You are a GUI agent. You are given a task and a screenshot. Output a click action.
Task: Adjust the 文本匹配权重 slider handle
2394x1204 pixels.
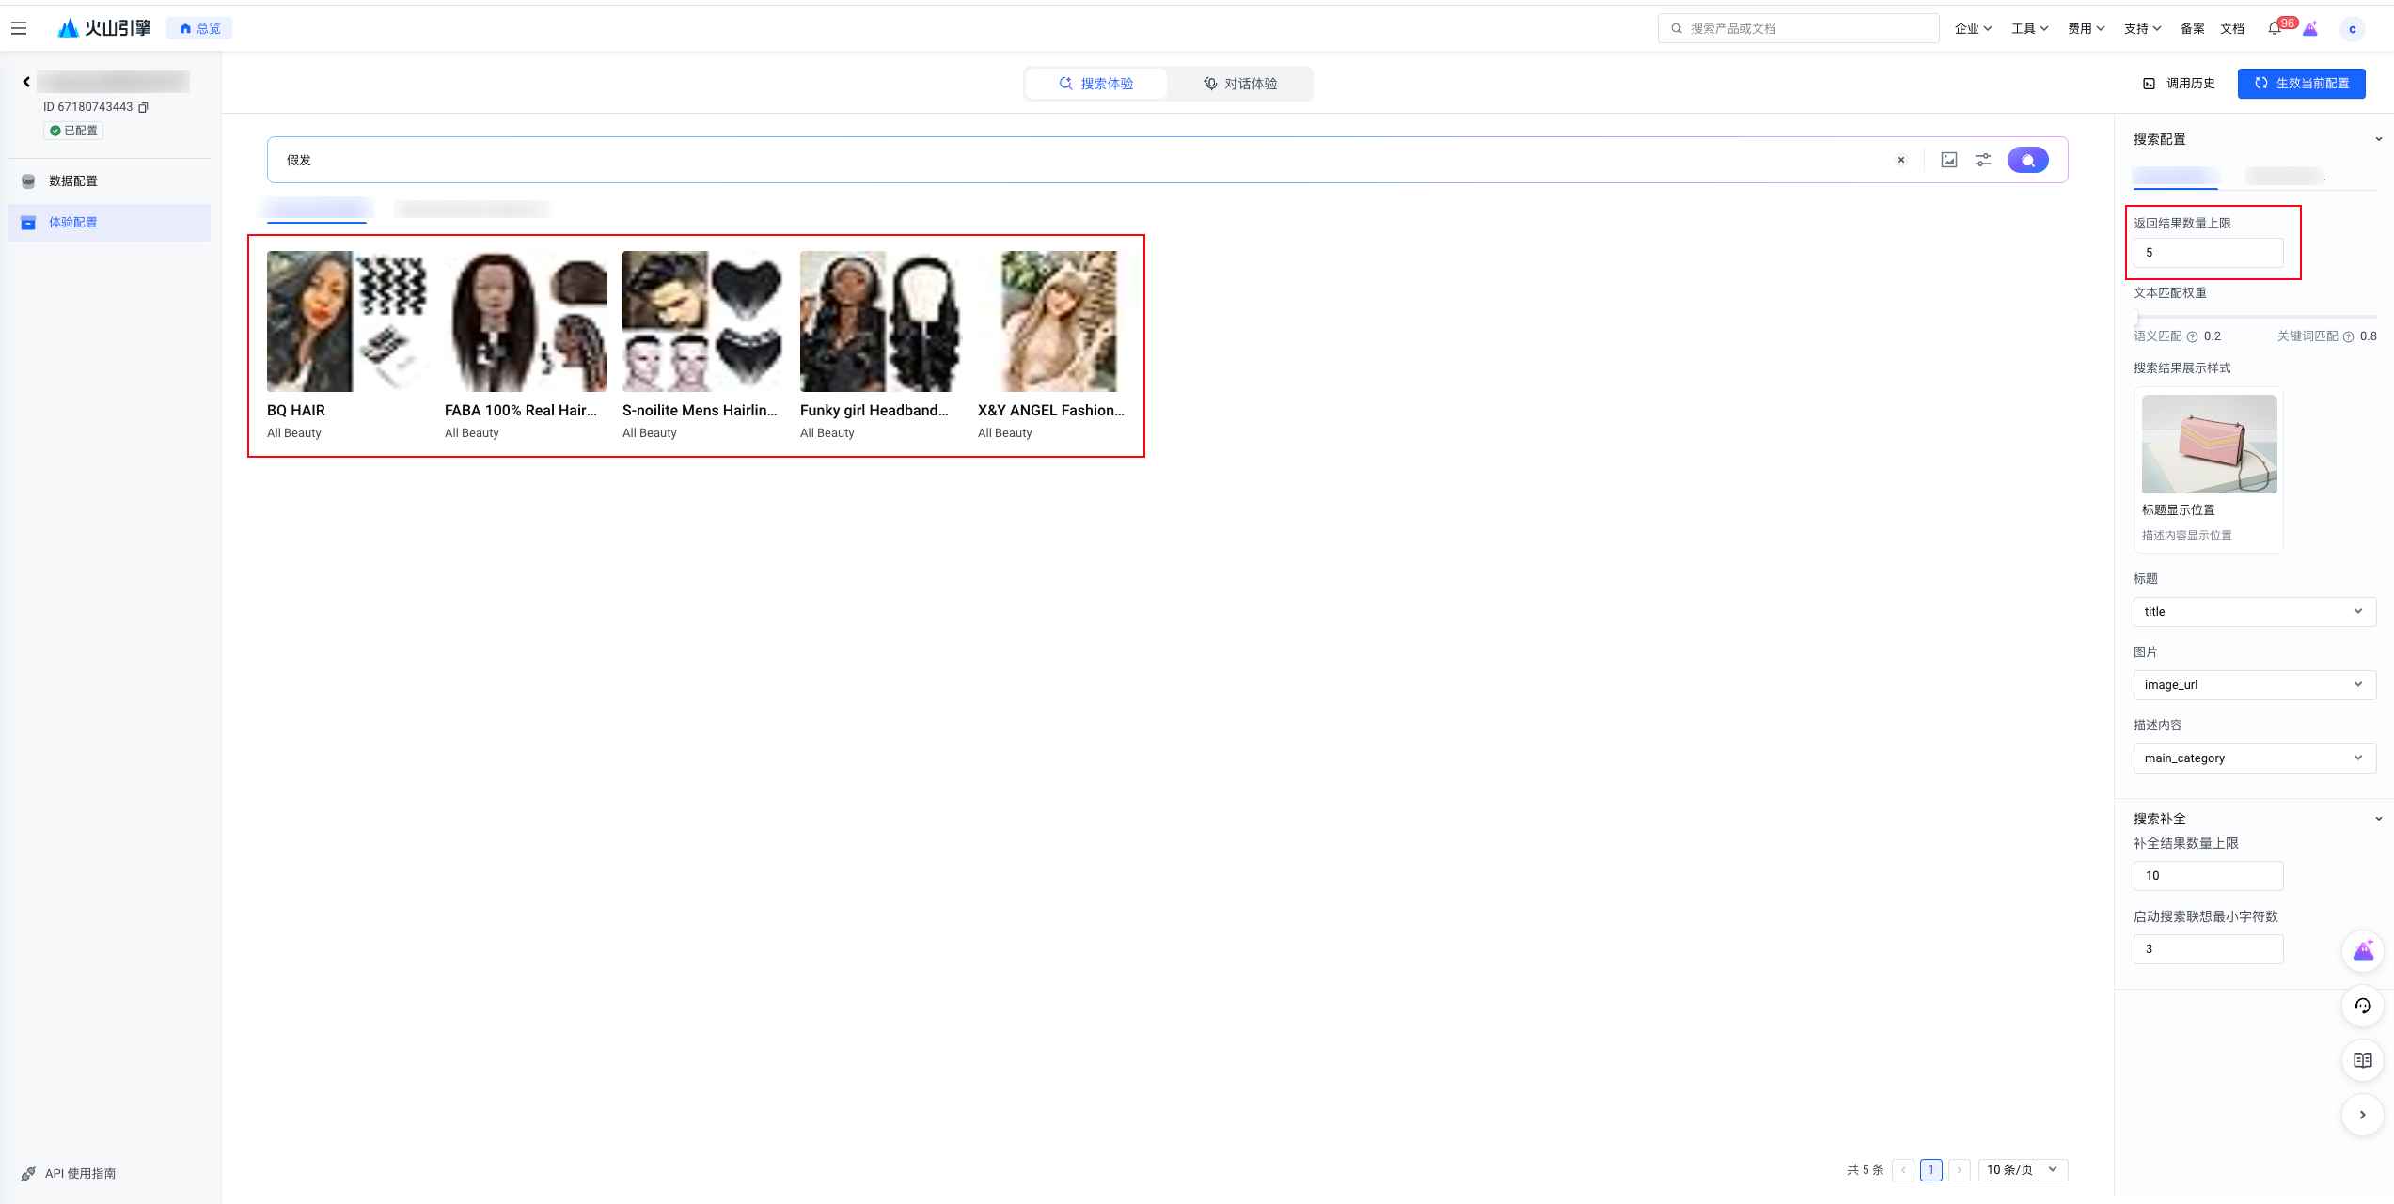tap(2136, 317)
